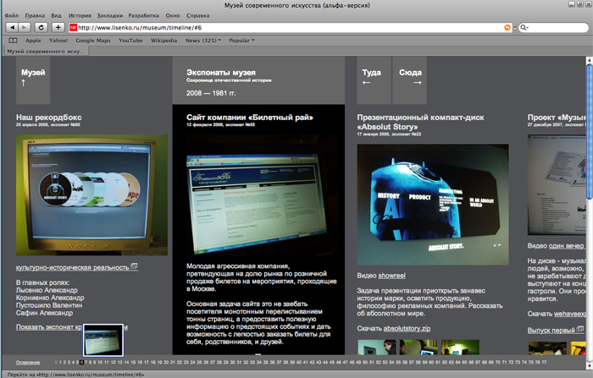Click the browser Back arrow button
593x378 pixels.
(11, 28)
